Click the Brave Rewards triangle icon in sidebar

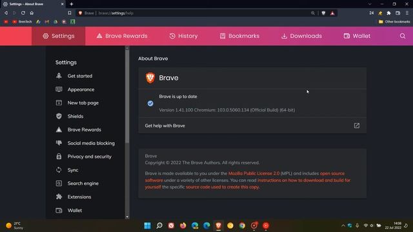click(x=59, y=130)
